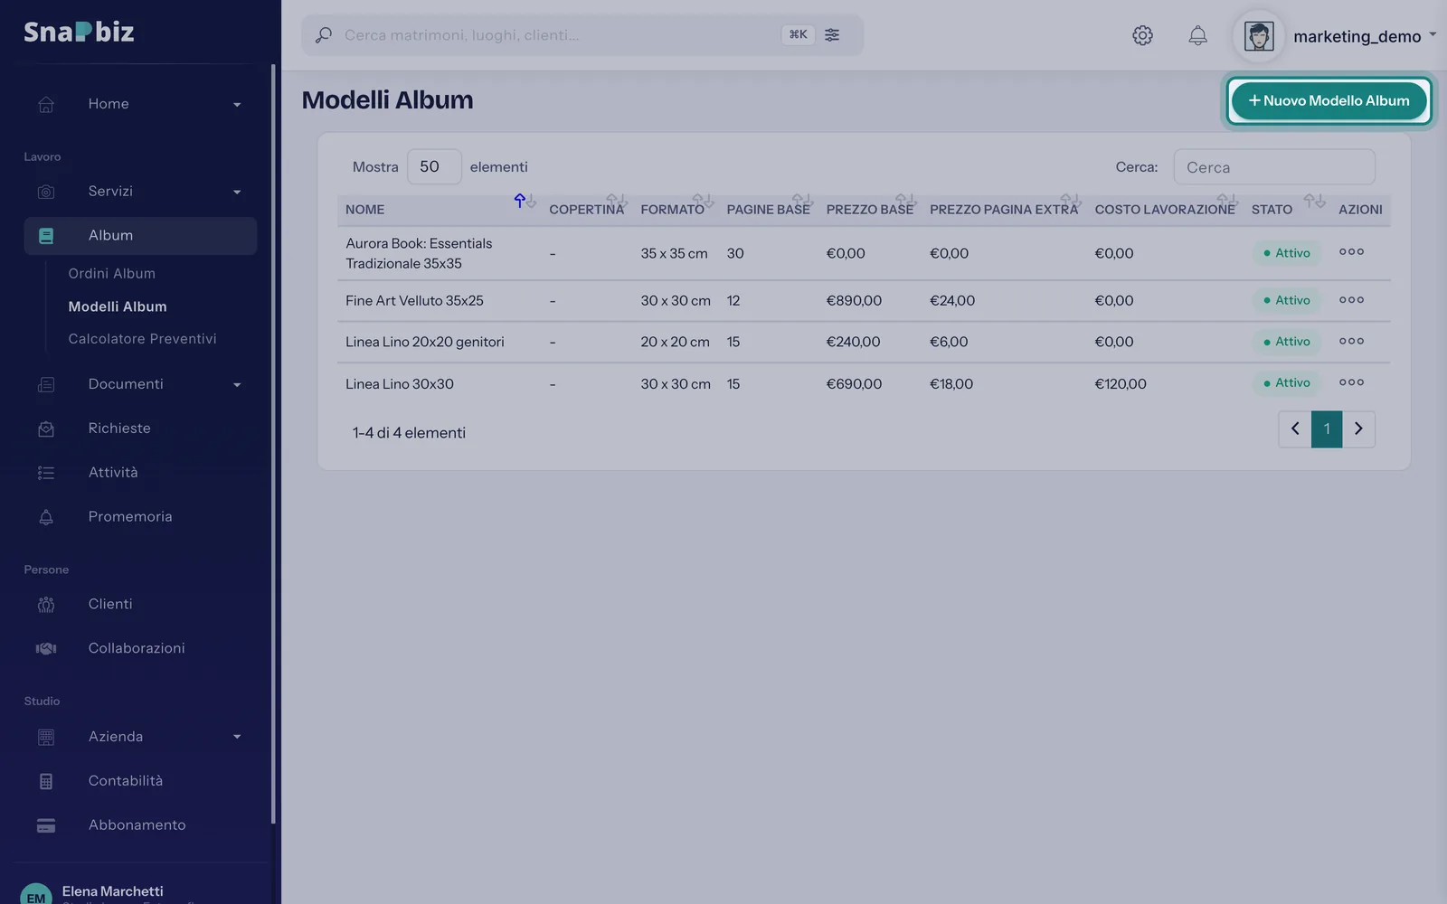Go to previous table page

tap(1295, 429)
